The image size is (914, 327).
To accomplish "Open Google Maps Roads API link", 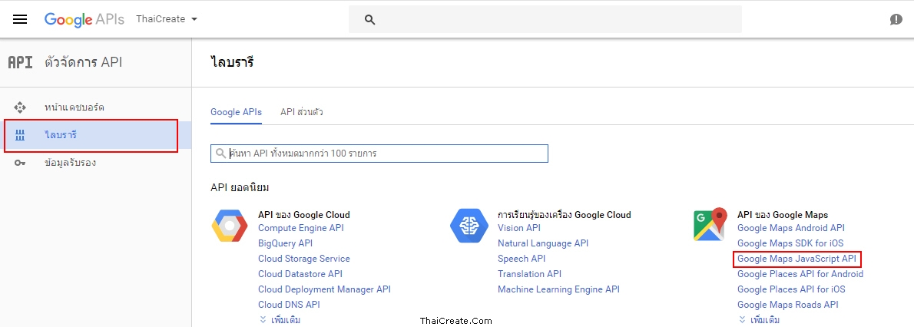I will pos(788,304).
